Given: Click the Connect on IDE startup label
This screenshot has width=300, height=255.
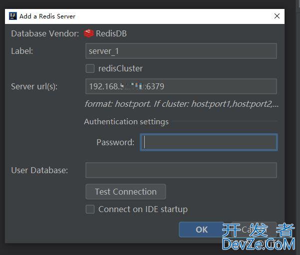Looking at the screenshot, I should 143,209.
